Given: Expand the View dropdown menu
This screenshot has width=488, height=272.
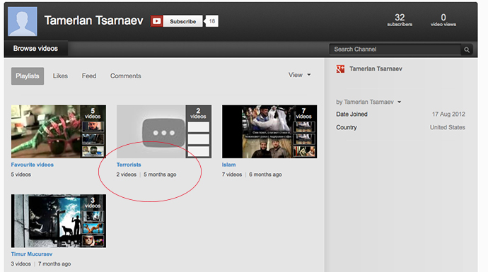Looking at the screenshot, I should point(299,75).
